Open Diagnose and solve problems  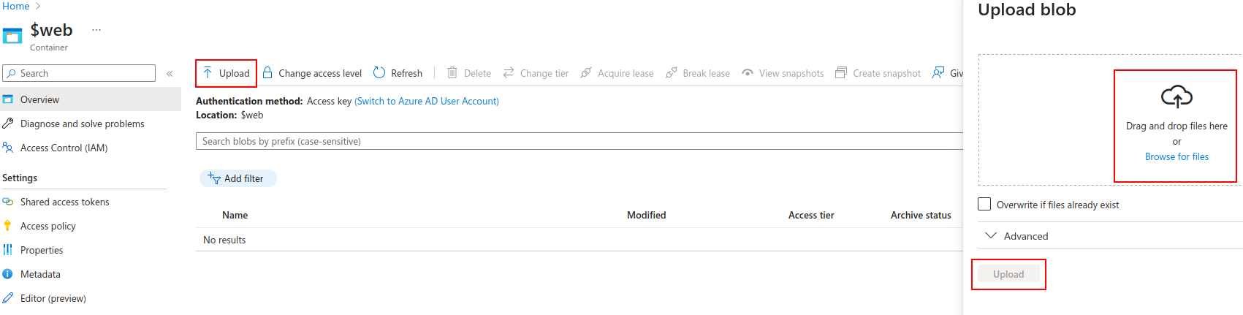point(82,124)
